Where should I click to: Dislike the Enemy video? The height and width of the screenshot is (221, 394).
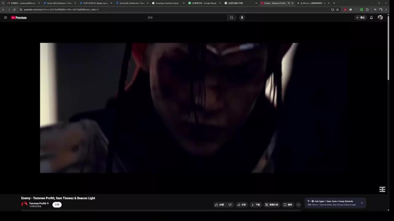pyautogui.click(x=230, y=205)
